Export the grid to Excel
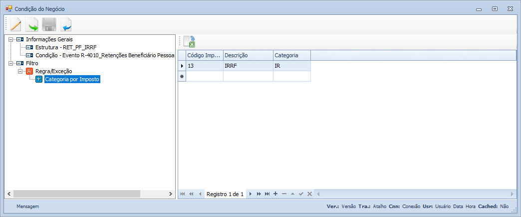Screen dimensions: 521x217 pyautogui.click(x=189, y=42)
